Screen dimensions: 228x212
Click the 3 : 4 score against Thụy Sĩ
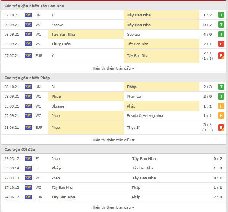point(208,125)
